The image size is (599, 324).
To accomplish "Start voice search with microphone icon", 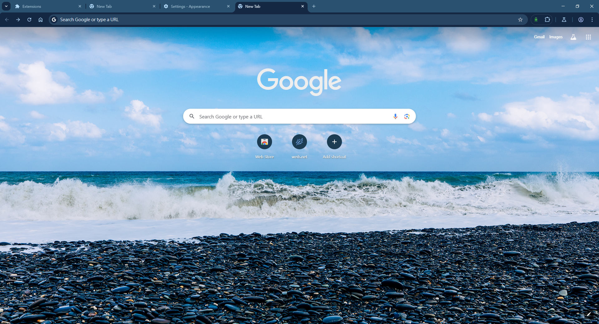I will tap(395, 116).
